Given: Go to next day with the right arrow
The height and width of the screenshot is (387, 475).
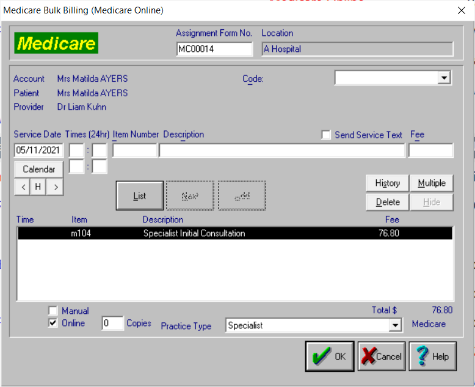Looking at the screenshot, I should click(x=55, y=187).
